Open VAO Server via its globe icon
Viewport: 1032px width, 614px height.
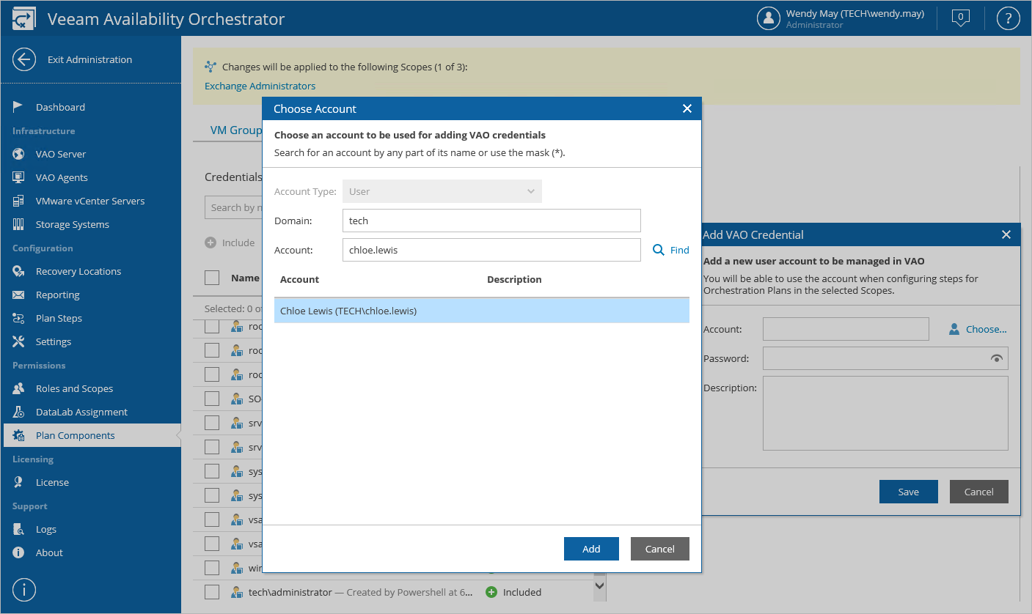[18, 154]
